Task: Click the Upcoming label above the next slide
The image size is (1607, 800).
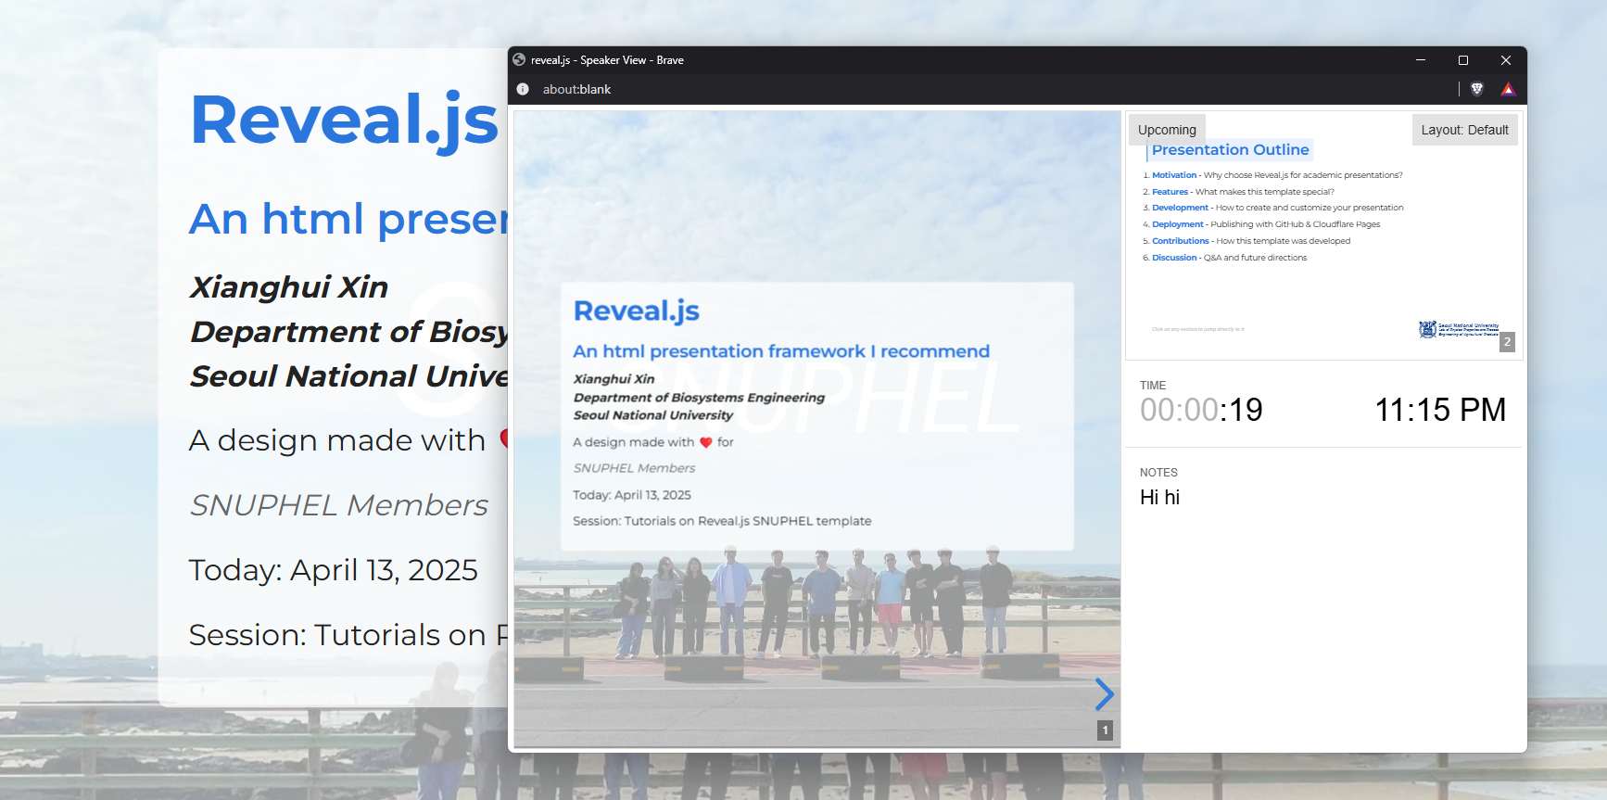Action: coord(1167,130)
